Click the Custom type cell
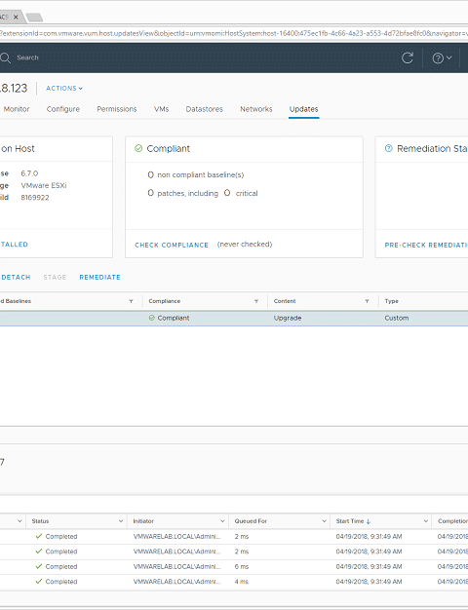Image resolution: width=468 pixels, height=610 pixels. point(397,318)
